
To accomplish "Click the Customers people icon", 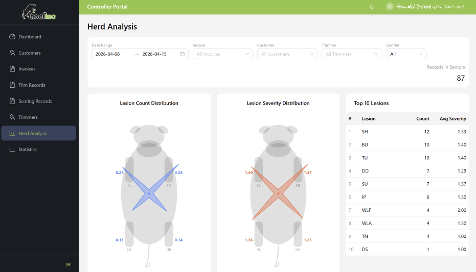I will [x=12, y=53].
